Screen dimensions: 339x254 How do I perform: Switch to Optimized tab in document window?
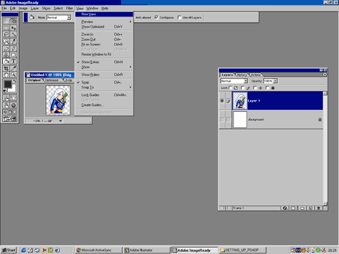tap(51, 80)
